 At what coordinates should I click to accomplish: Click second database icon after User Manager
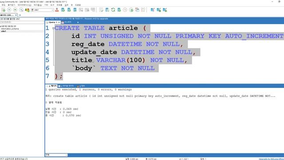69,10
